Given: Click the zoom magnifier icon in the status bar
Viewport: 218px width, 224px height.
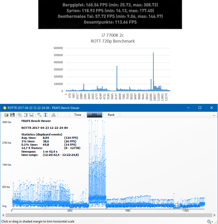Looking at the screenshot, I should (209, 221).
